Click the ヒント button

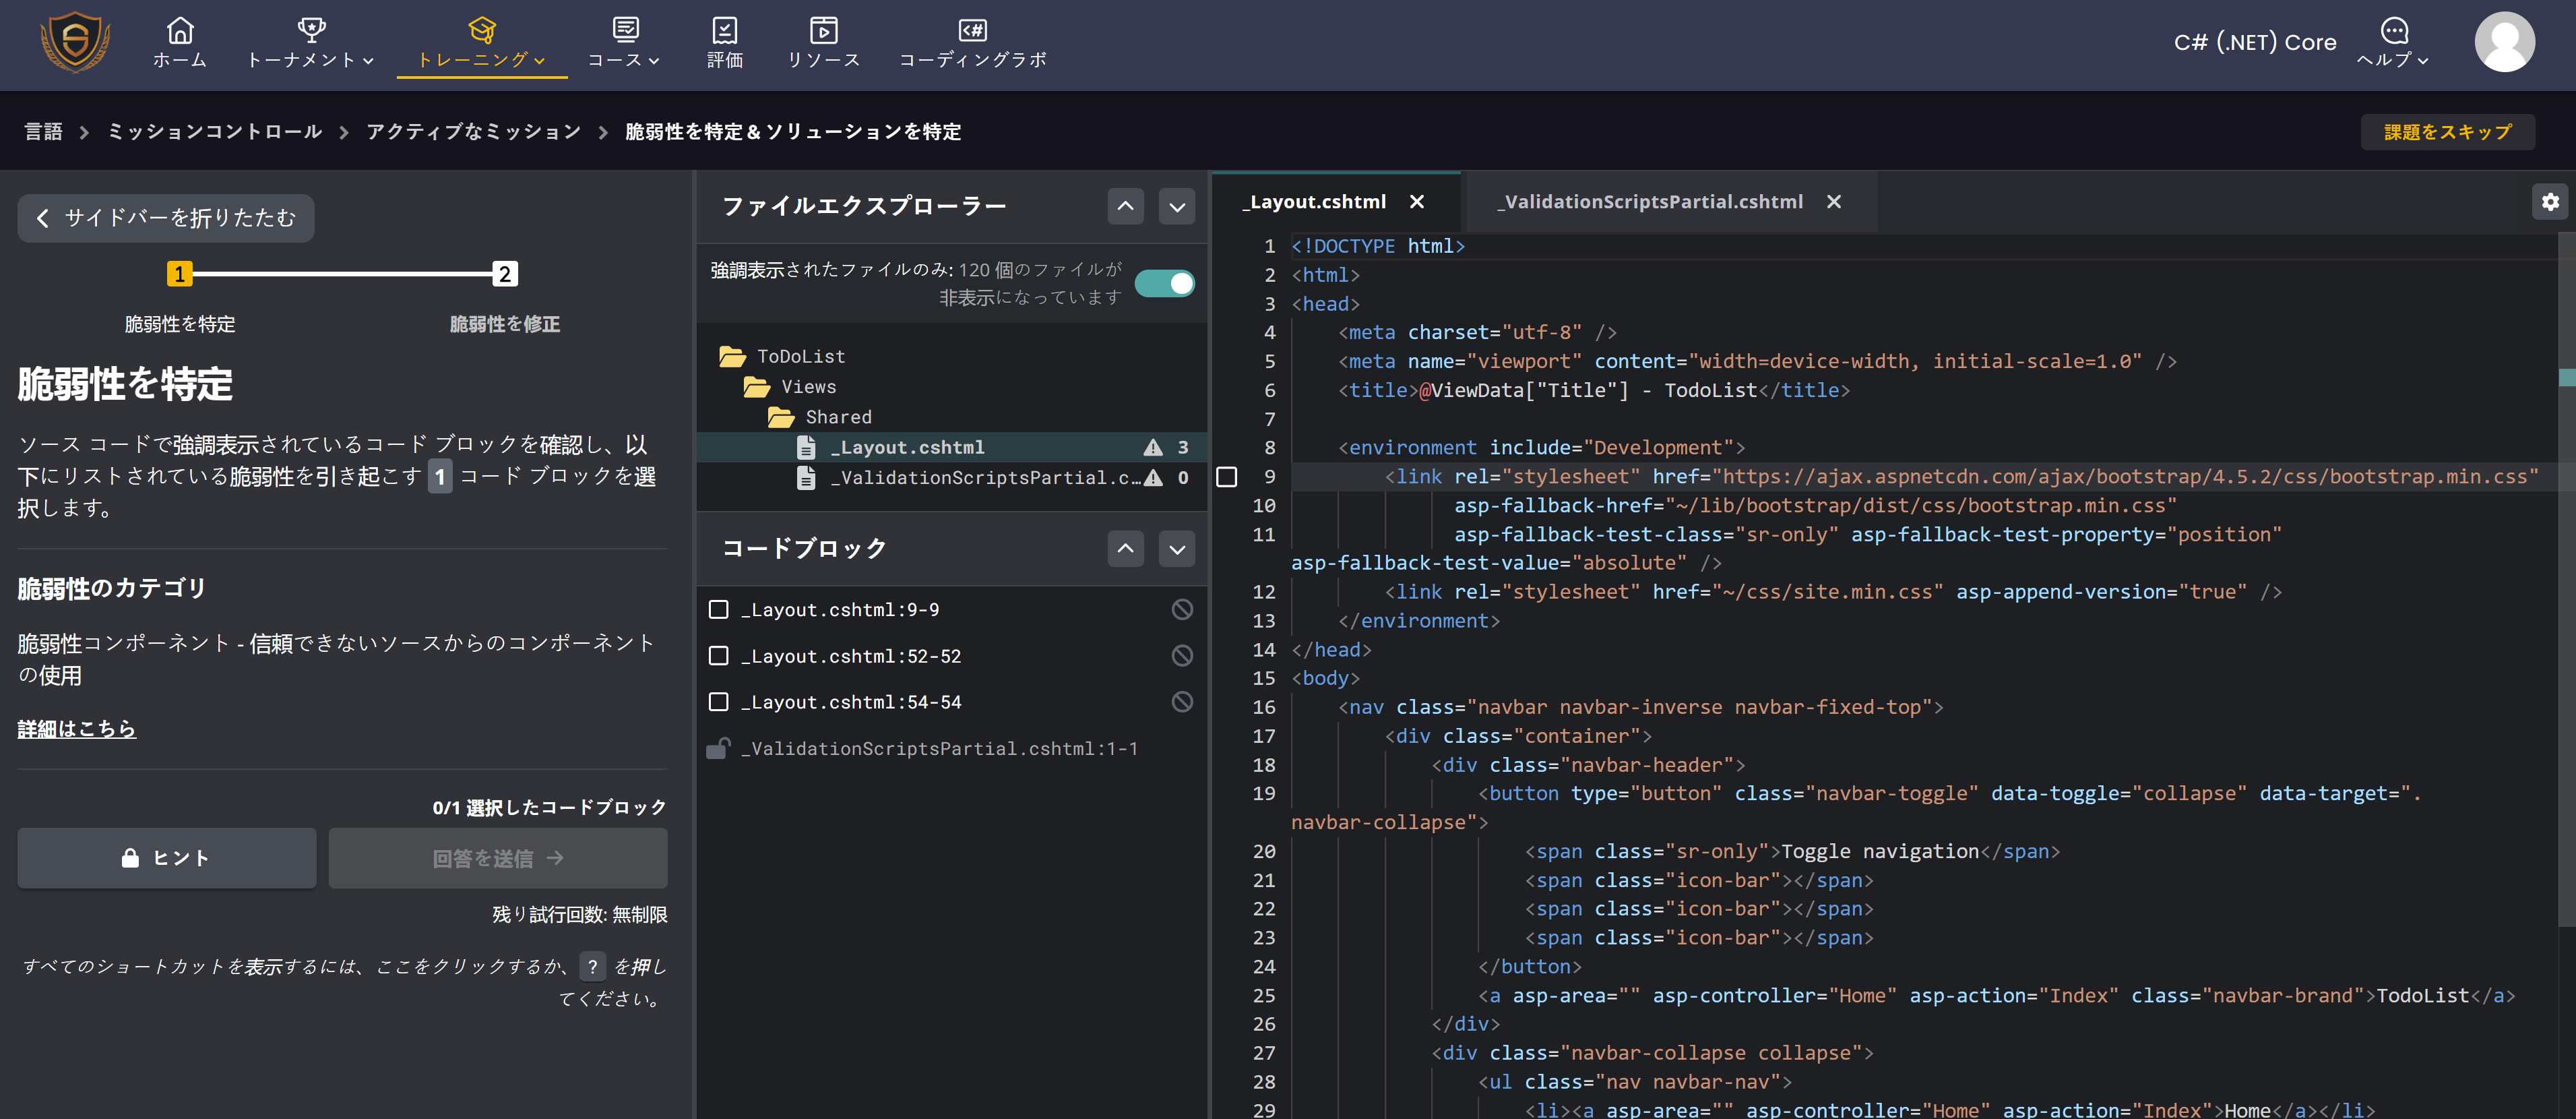click(x=166, y=858)
